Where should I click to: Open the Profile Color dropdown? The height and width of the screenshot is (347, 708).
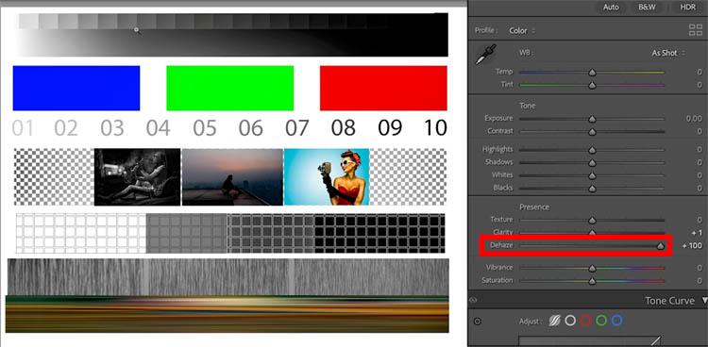click(522, 31)
